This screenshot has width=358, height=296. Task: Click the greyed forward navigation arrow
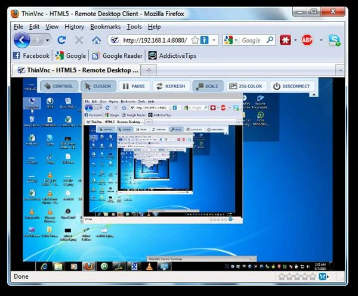click(x=38, y=40)
